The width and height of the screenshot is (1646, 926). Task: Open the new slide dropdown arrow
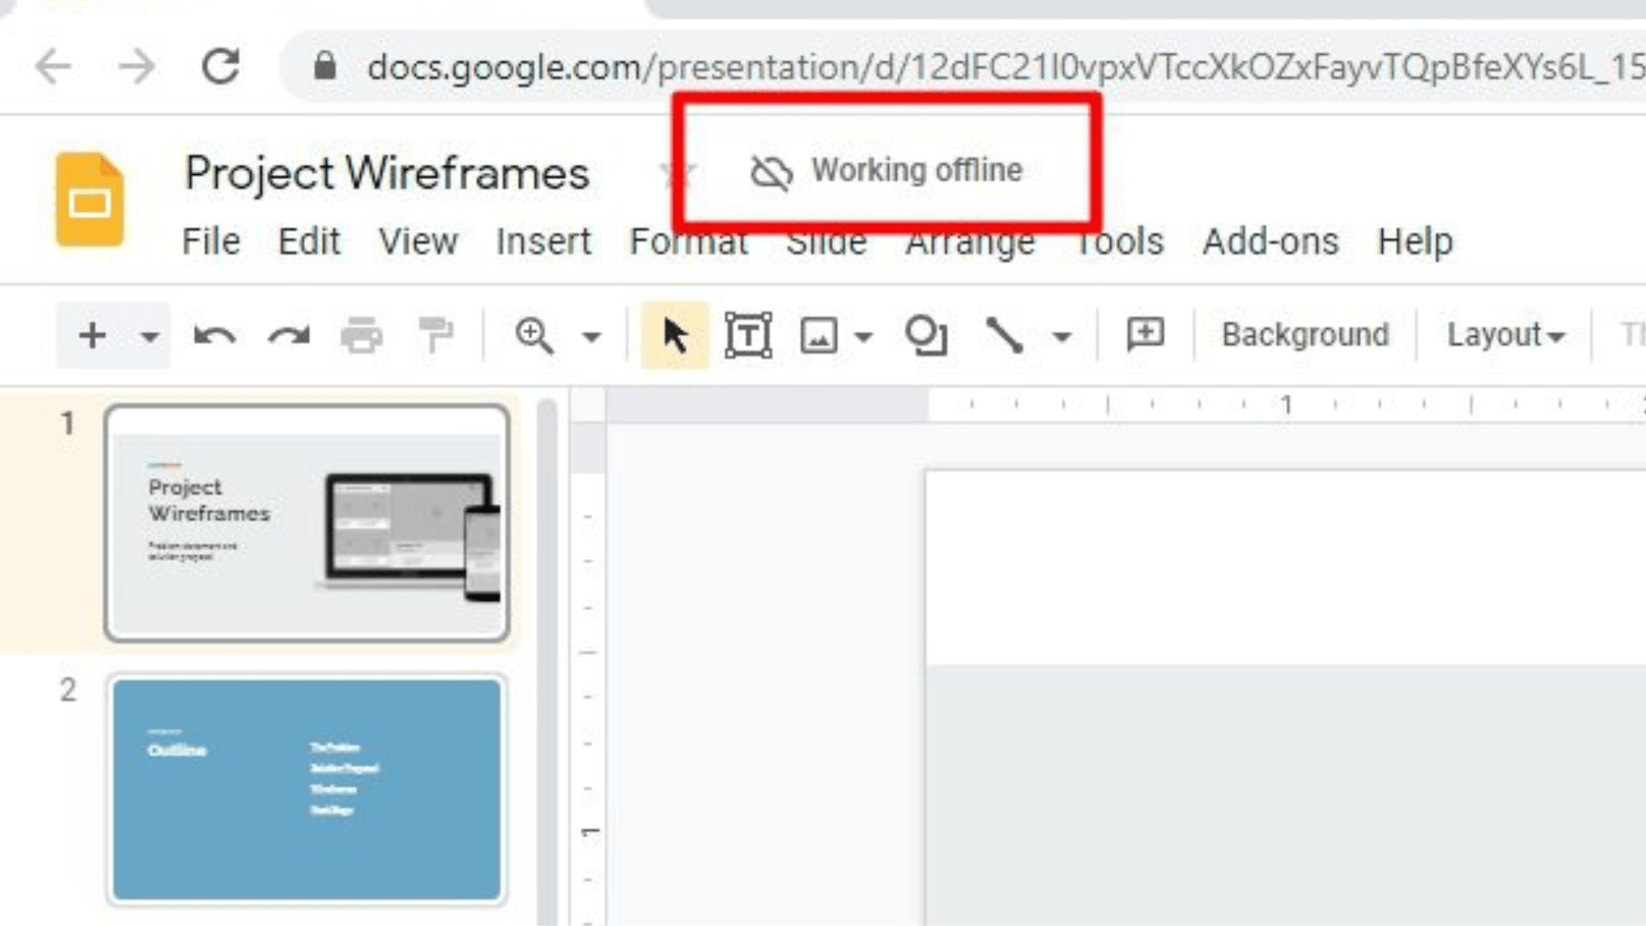(147, 335)
